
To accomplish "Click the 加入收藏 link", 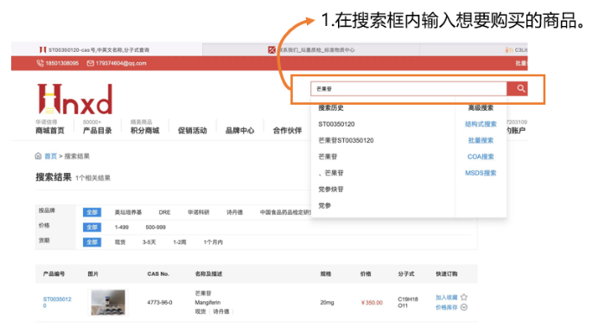I will click(x=447, y=298).
